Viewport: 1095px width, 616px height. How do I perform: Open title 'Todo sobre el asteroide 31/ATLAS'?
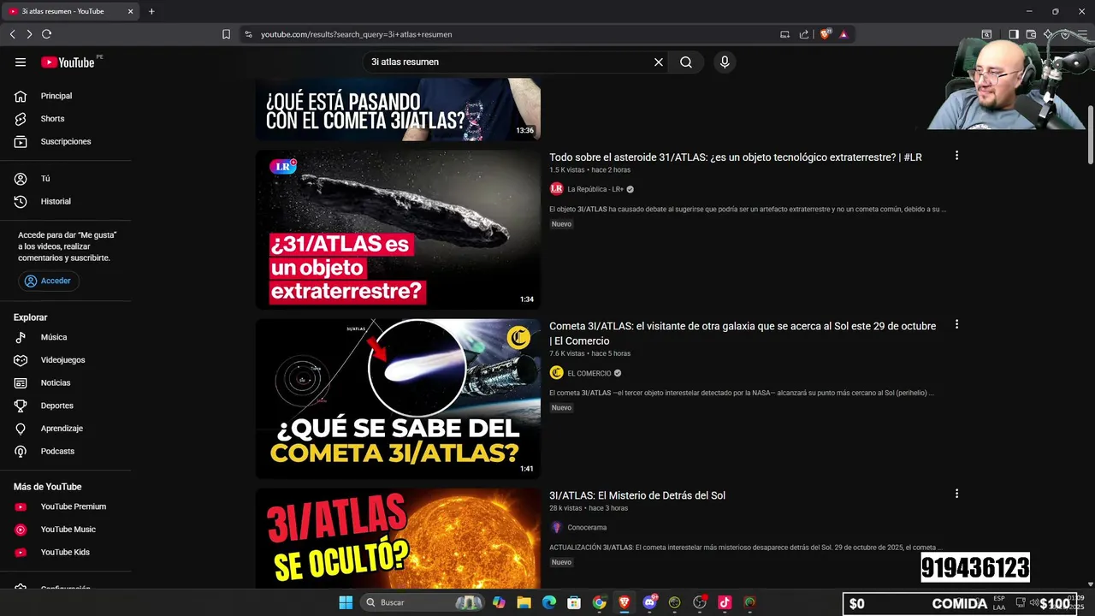click(x=735, y=157)
